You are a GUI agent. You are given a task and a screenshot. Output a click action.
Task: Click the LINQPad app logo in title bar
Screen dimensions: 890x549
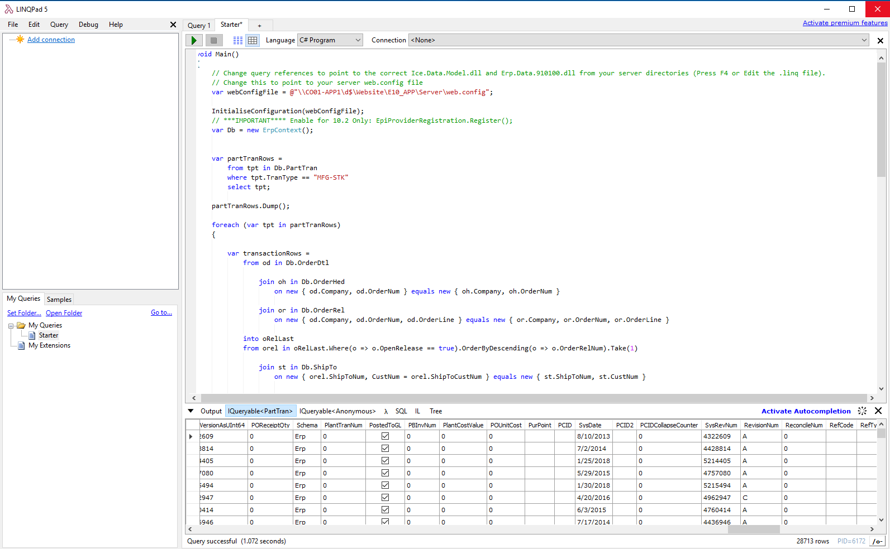(8, 9)
